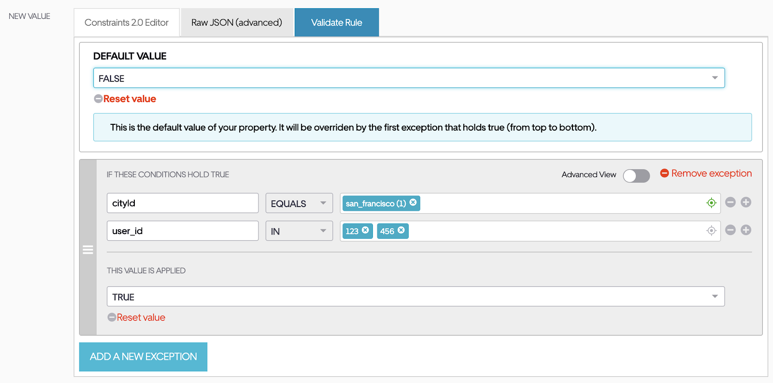
Task: Open the Validate Rule tab
Action: coord(337,23)
